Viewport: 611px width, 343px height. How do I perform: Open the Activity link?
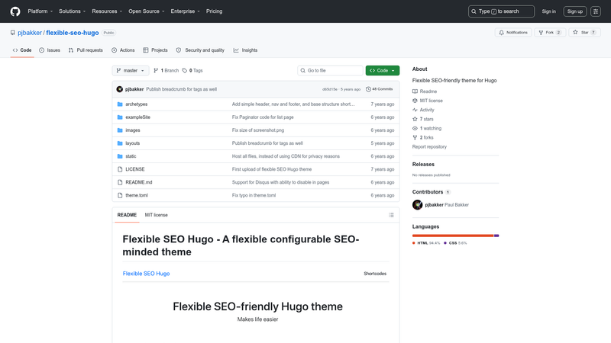(x=423, y=110)
